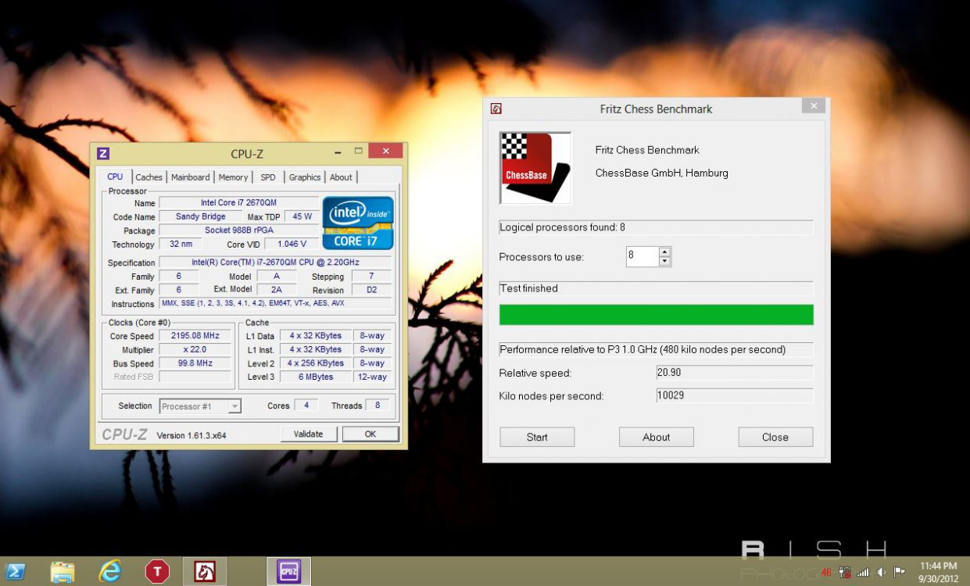Image resolution: width=970 pixels, height=586 pixels.
Task: Open the Action Center flag icon
Action: (900, 572)
